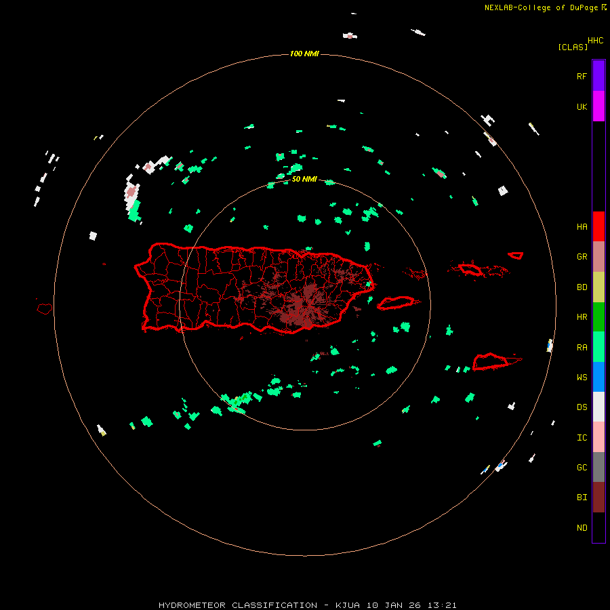Click the 10 JAN 26 date
This screenshot has height=610, width=610.
tap(394, 605)
